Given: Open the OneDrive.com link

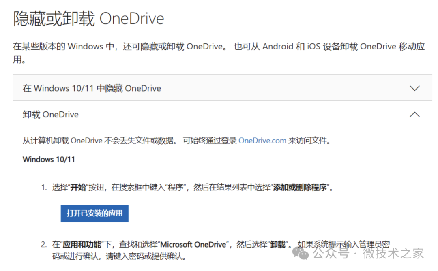Looking at the screenshot, I should pos(262,141).
